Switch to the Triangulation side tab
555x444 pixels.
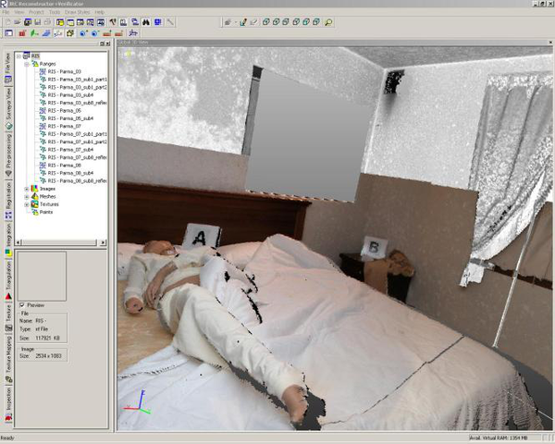click(x=7, y=275)
